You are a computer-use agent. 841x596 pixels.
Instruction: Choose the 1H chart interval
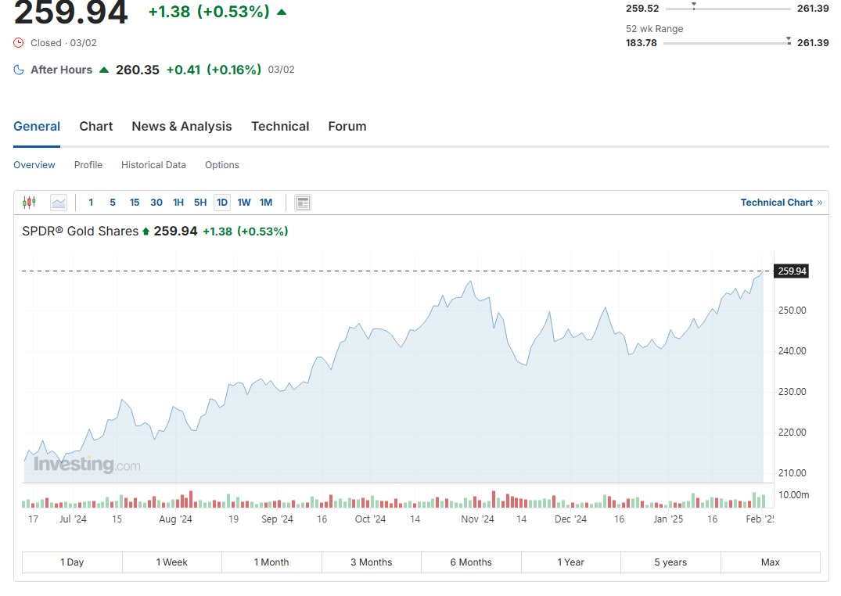(178, 203)
